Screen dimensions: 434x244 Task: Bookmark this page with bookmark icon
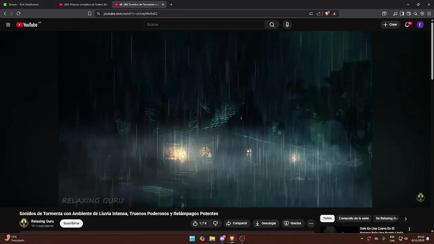pyautogui.click(x=90, y=14)
